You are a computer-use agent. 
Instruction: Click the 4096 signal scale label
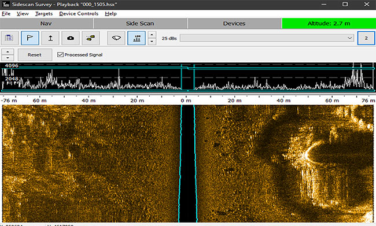[12, 66]
